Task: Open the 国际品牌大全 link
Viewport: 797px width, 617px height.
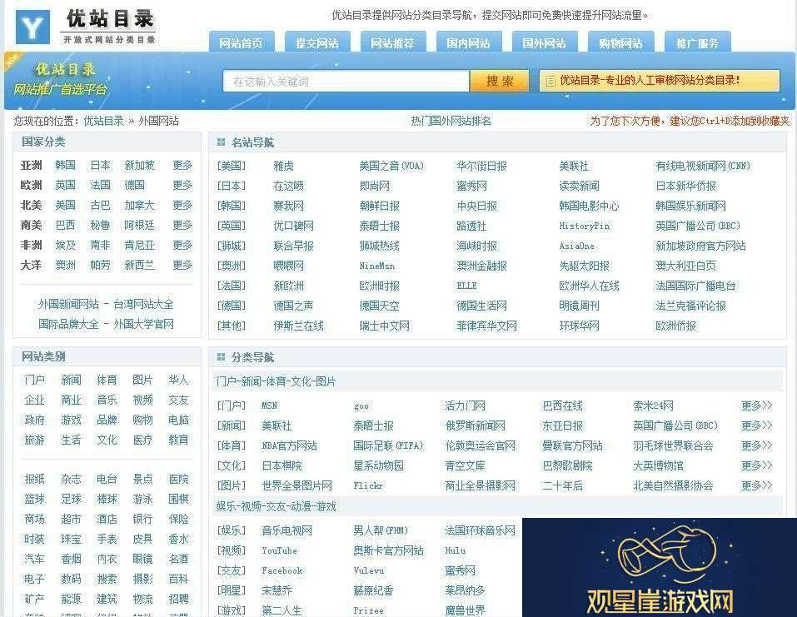Action: point(68,324)
